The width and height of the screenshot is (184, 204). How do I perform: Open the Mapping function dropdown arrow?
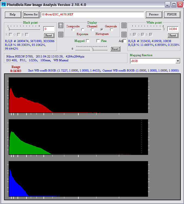click(178, 61)
